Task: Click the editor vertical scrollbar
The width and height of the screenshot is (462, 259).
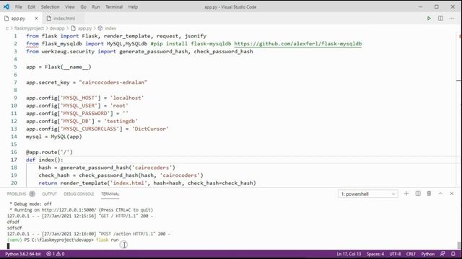Action: point(459,109)
